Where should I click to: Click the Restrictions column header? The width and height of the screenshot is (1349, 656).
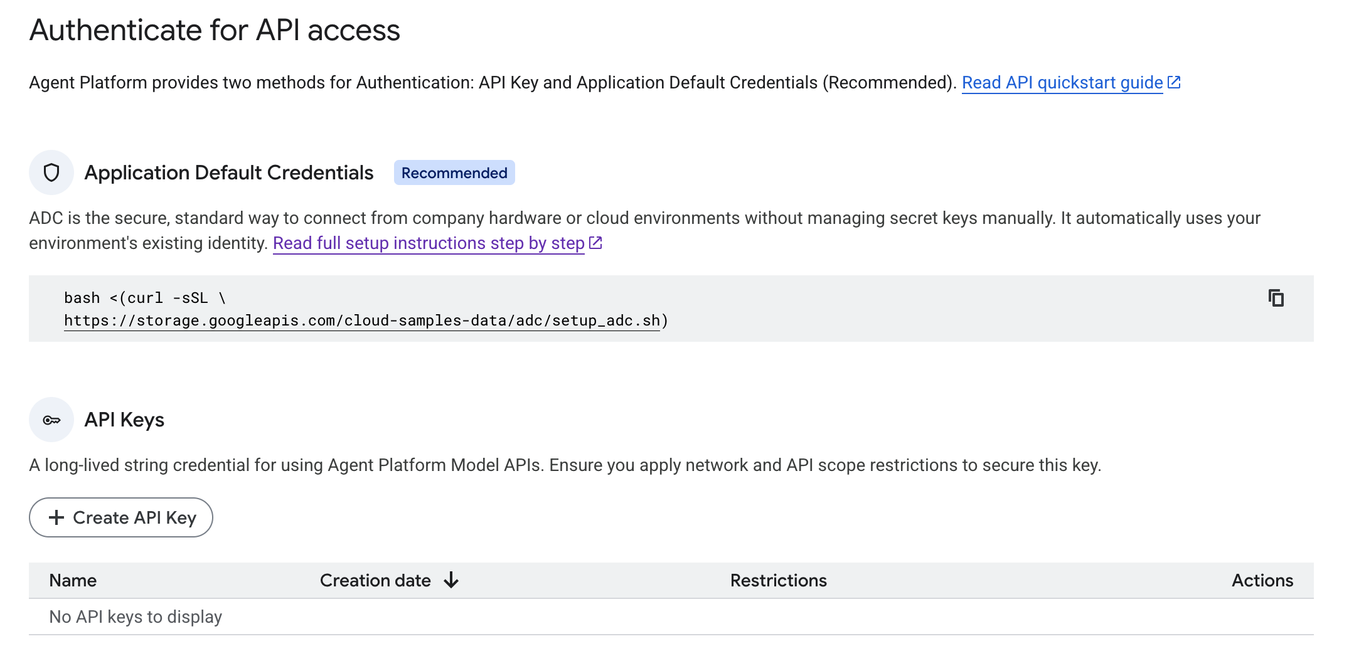click(x=778, y=580)
